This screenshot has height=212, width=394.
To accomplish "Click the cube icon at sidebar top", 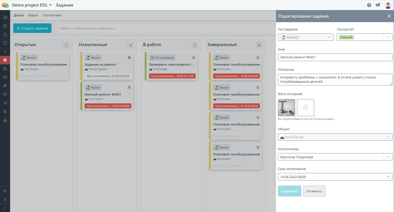I will pos(5,17).
